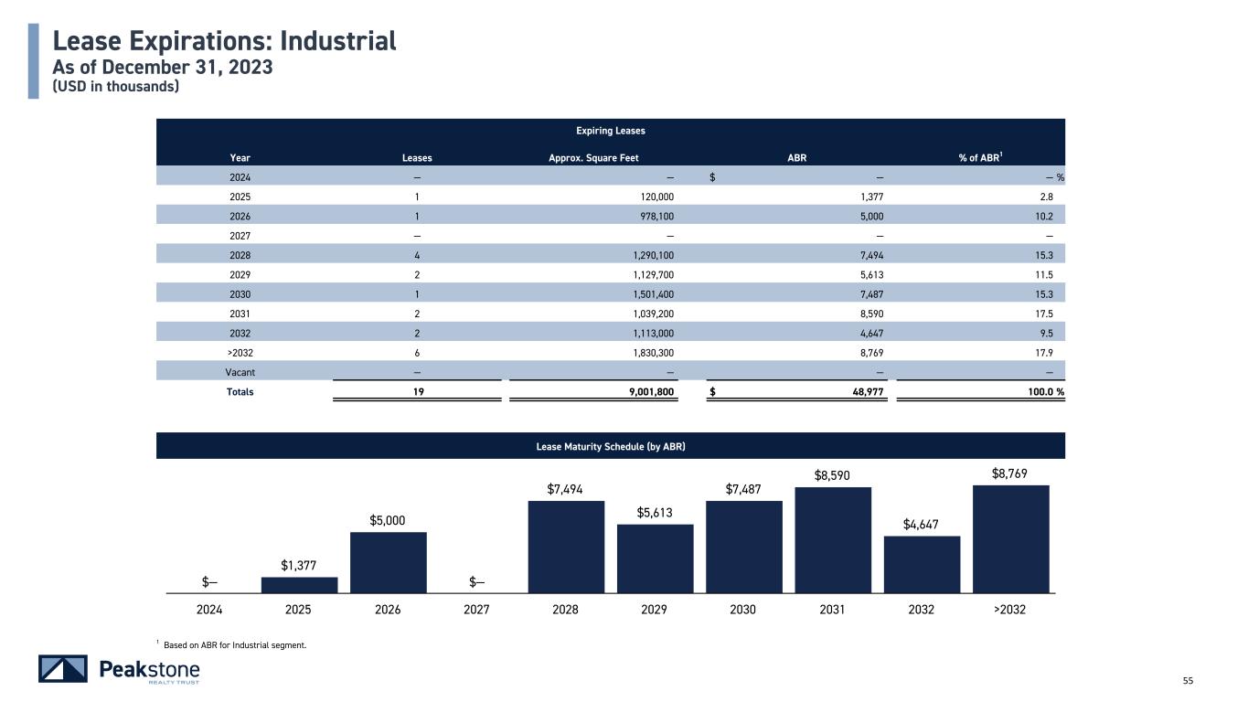The width and height of the screenshot is (1248, 702).
Task: Pick the small 2025 bar of $1,377
Action: click(x=299, y=585)
